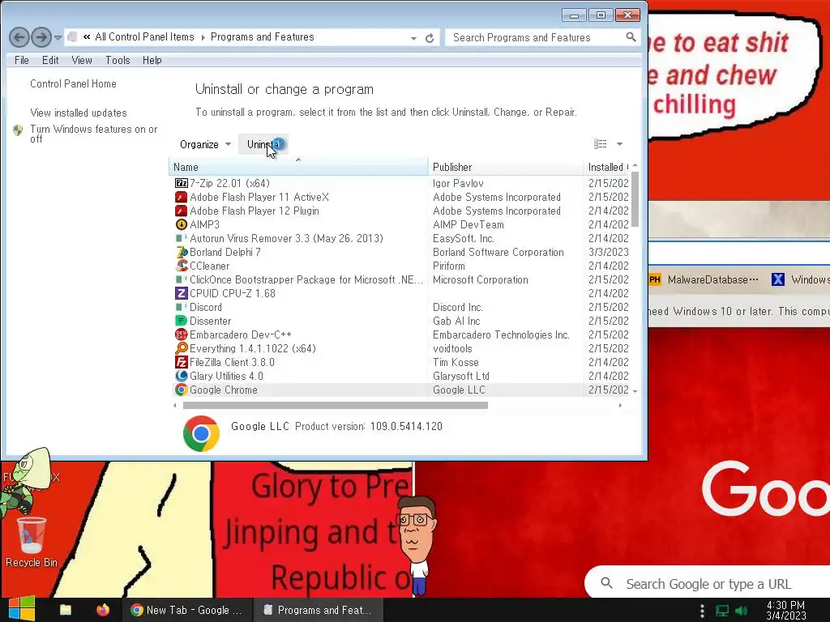Screen dimensions: 830x622
Task: Show hidden tray icons menu
Action: coord(702,611)
